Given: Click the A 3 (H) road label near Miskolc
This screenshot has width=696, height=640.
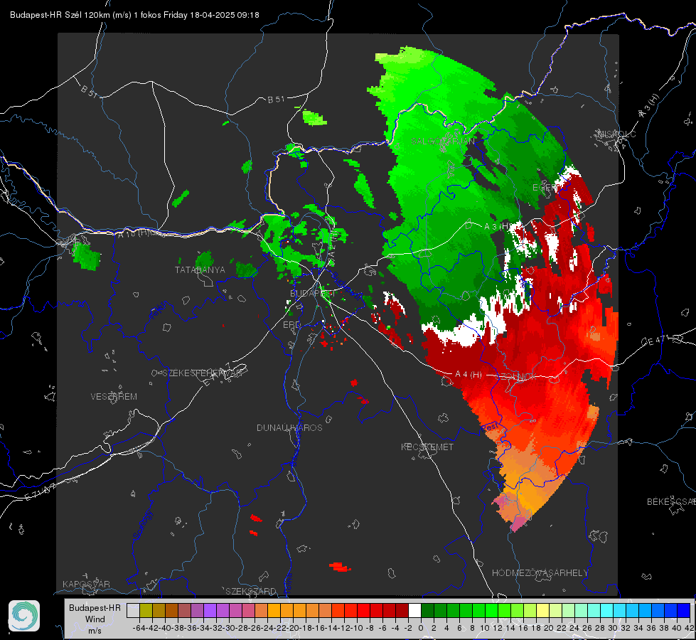Looking at the screenshot, I should coord(649,106).
